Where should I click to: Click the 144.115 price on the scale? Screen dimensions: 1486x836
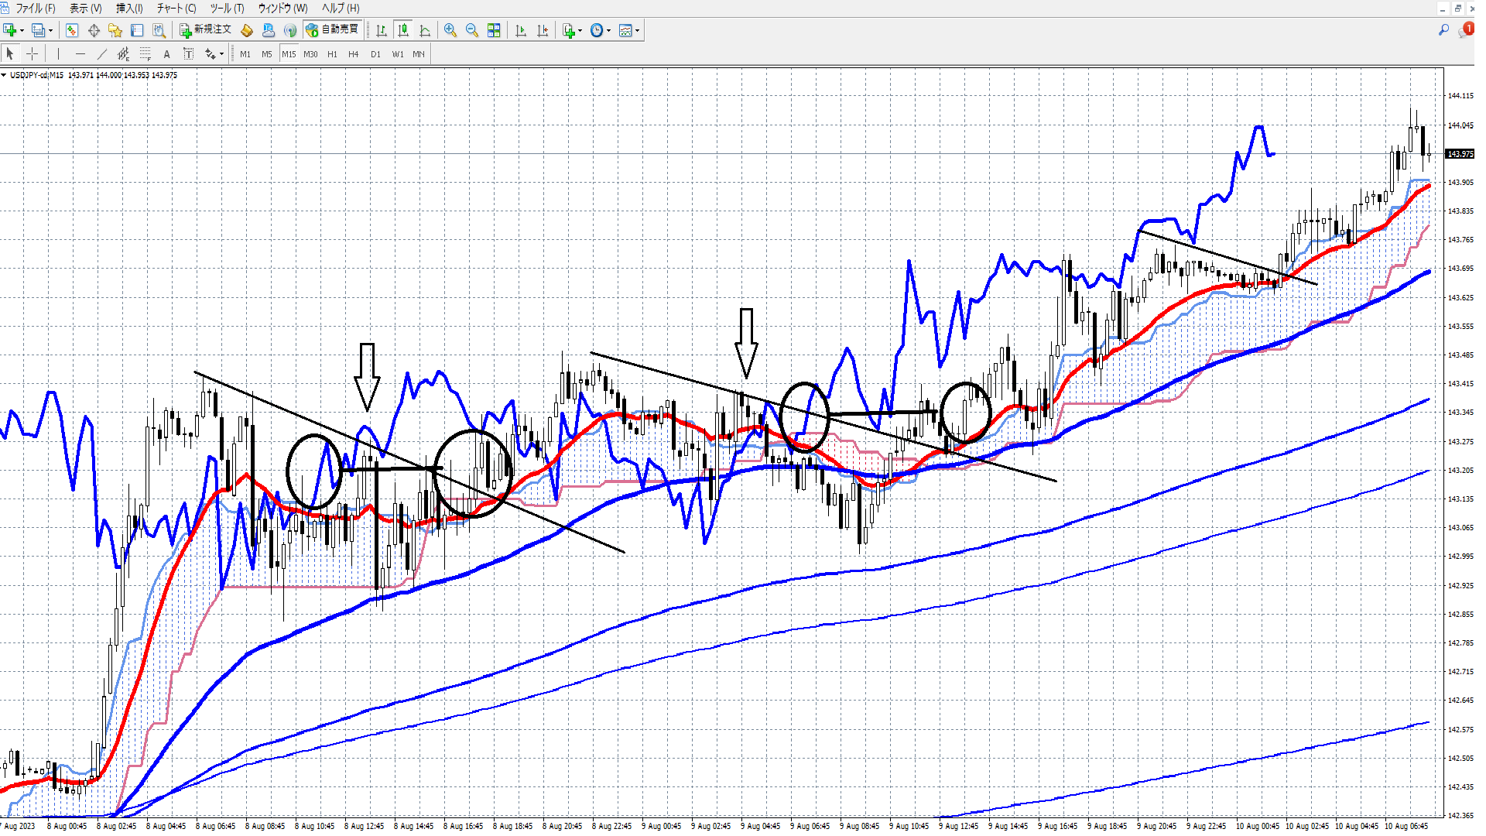[1460, 96]
